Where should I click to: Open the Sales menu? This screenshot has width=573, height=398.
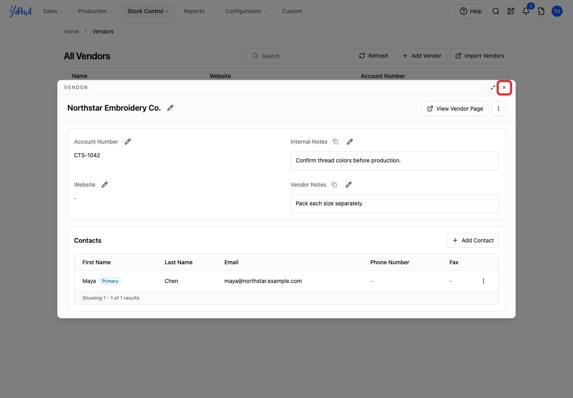click(x=53, y=11)
